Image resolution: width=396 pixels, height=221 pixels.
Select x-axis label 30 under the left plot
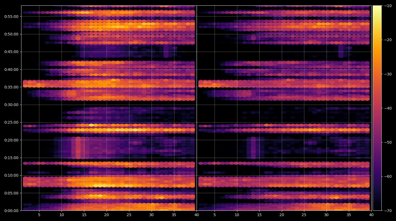pyautogui.click(x=151, y=215)
